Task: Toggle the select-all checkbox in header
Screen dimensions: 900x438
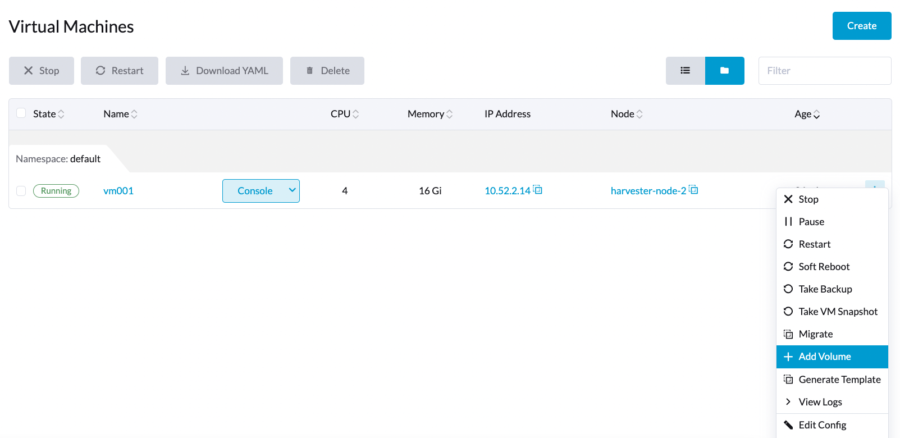Action: [x=21, y=113]
